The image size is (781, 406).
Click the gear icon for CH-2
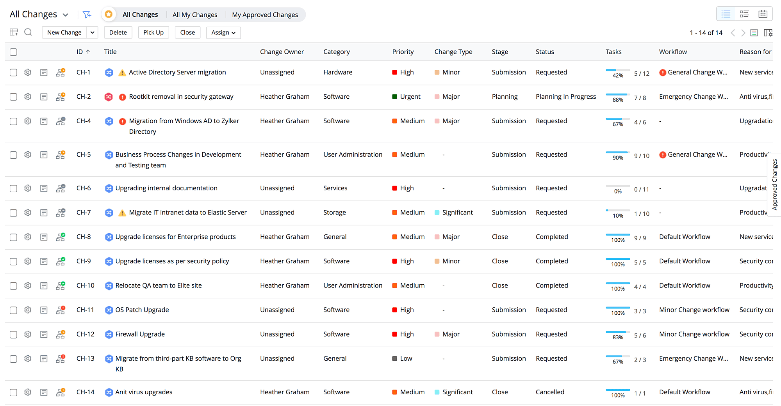[28, 97]
